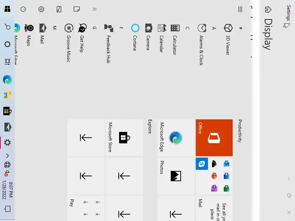The width and height of the screenshot is (295, 221).
Task: Open the Mail live tile
Action: pos(214,208)
